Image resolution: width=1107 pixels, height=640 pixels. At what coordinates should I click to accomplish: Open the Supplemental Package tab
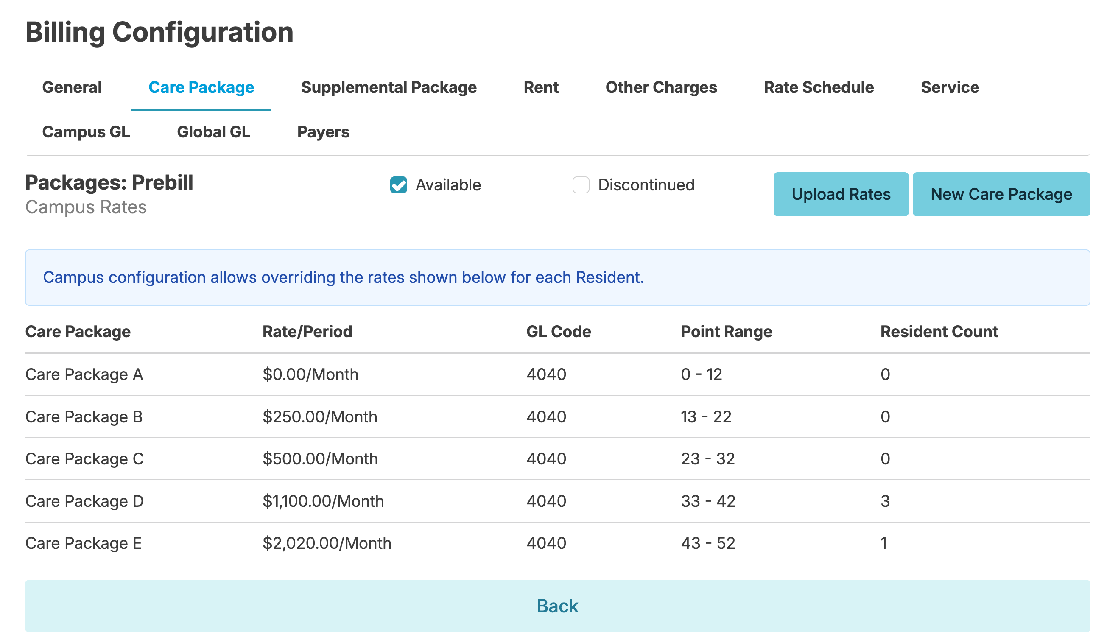[x=389, y=87]
